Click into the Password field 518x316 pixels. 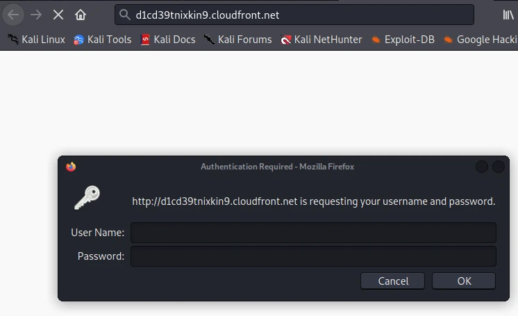click(313, 256)
